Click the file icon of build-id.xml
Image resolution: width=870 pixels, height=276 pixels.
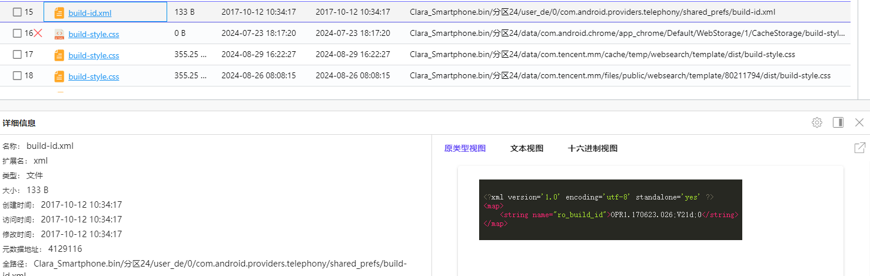pos(59,12)
